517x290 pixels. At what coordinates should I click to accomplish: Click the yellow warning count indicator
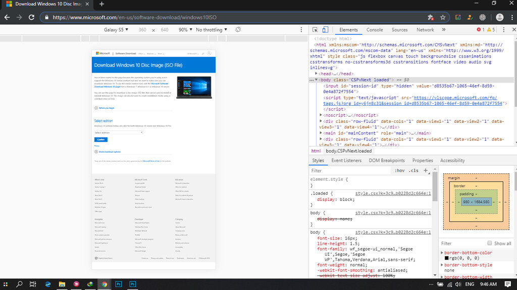point(491,30)
